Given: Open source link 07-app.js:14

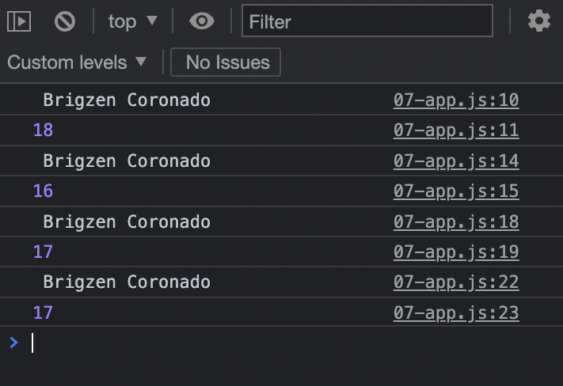Looking at the screenshot, I should coord(456,161).
